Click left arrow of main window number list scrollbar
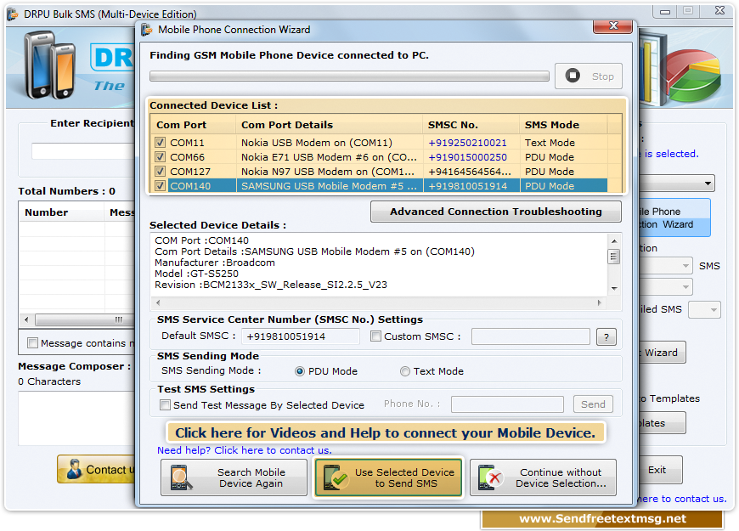739x531 pixels. click(26, 319)
